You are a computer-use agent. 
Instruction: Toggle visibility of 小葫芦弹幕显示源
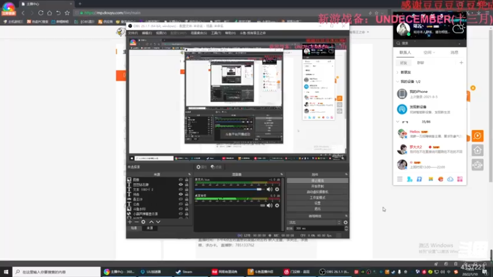[181, 214]
